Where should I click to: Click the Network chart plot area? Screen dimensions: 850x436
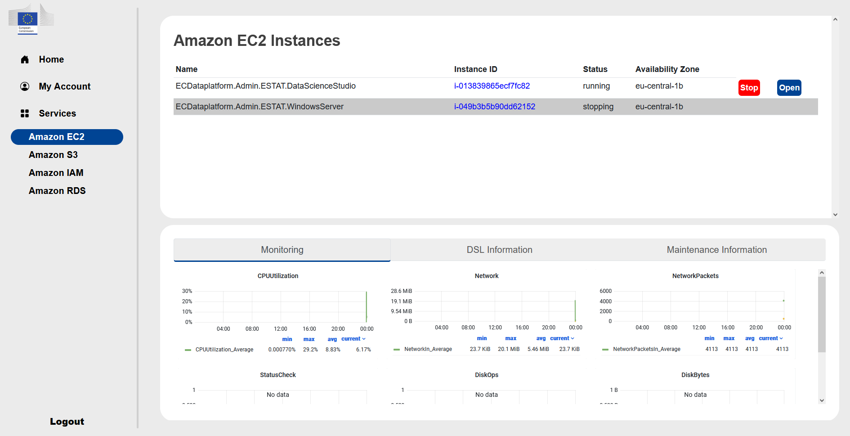click(x=495, y=306)
